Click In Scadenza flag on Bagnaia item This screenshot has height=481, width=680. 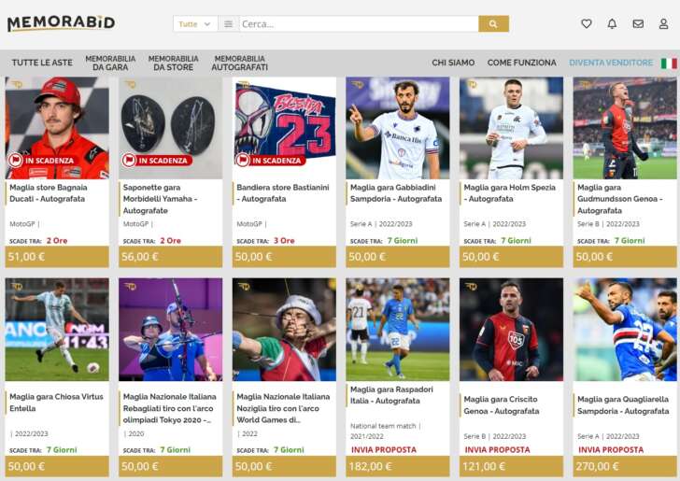point(42,161)
